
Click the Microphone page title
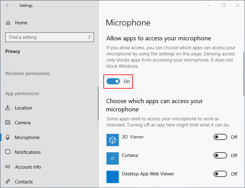pyautogui.click(x=128, y=23)
